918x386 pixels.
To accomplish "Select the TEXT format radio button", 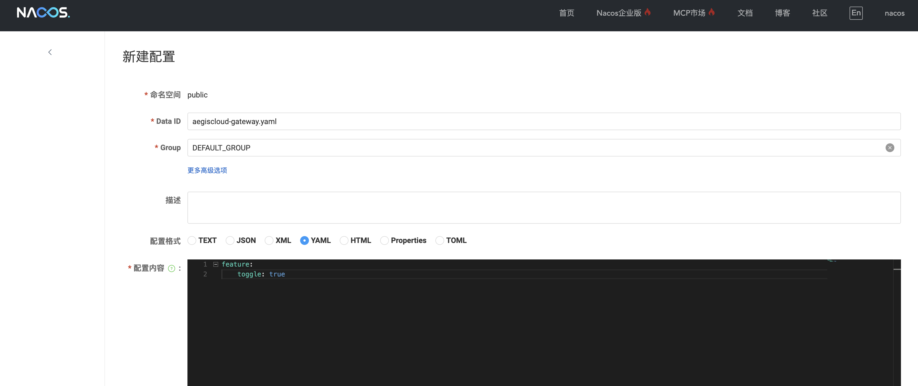I will [192, 241].
